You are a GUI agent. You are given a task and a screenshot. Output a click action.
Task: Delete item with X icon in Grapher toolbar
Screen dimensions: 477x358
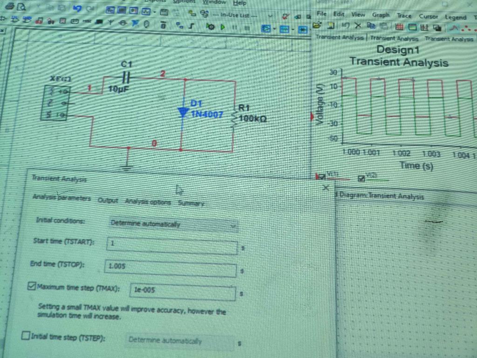(x=358, y=26)
